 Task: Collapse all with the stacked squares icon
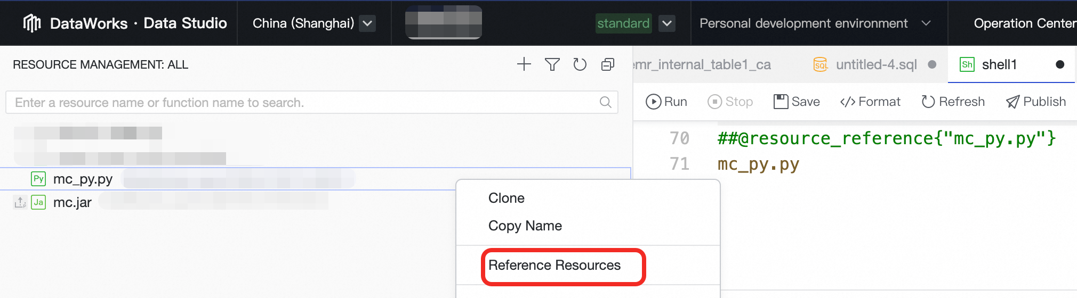tap(608, 64)
